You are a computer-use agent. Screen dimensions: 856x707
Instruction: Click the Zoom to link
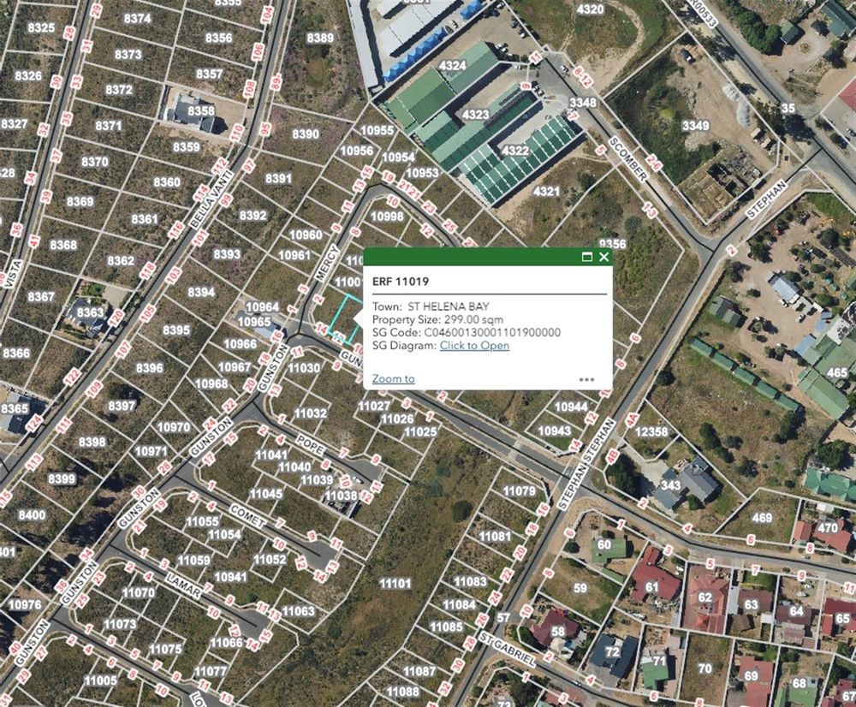pos(393,378)
